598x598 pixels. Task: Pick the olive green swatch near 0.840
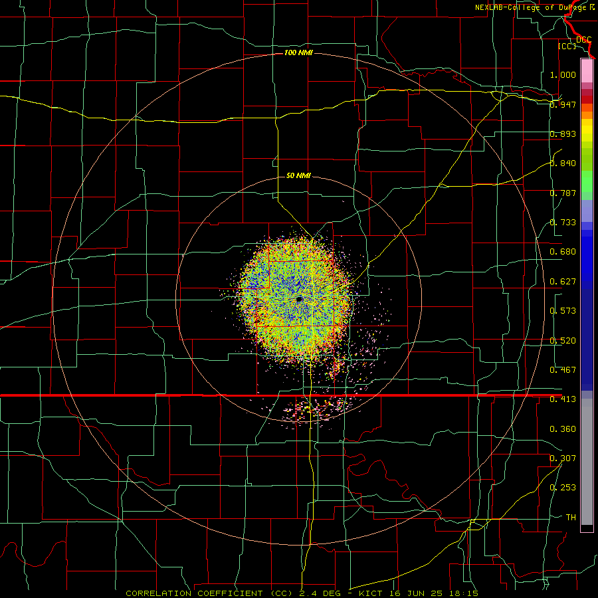point(587,159)
